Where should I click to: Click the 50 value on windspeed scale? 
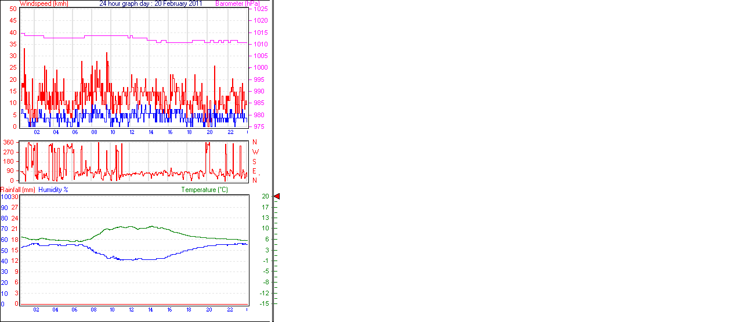[x=13, y=9]
